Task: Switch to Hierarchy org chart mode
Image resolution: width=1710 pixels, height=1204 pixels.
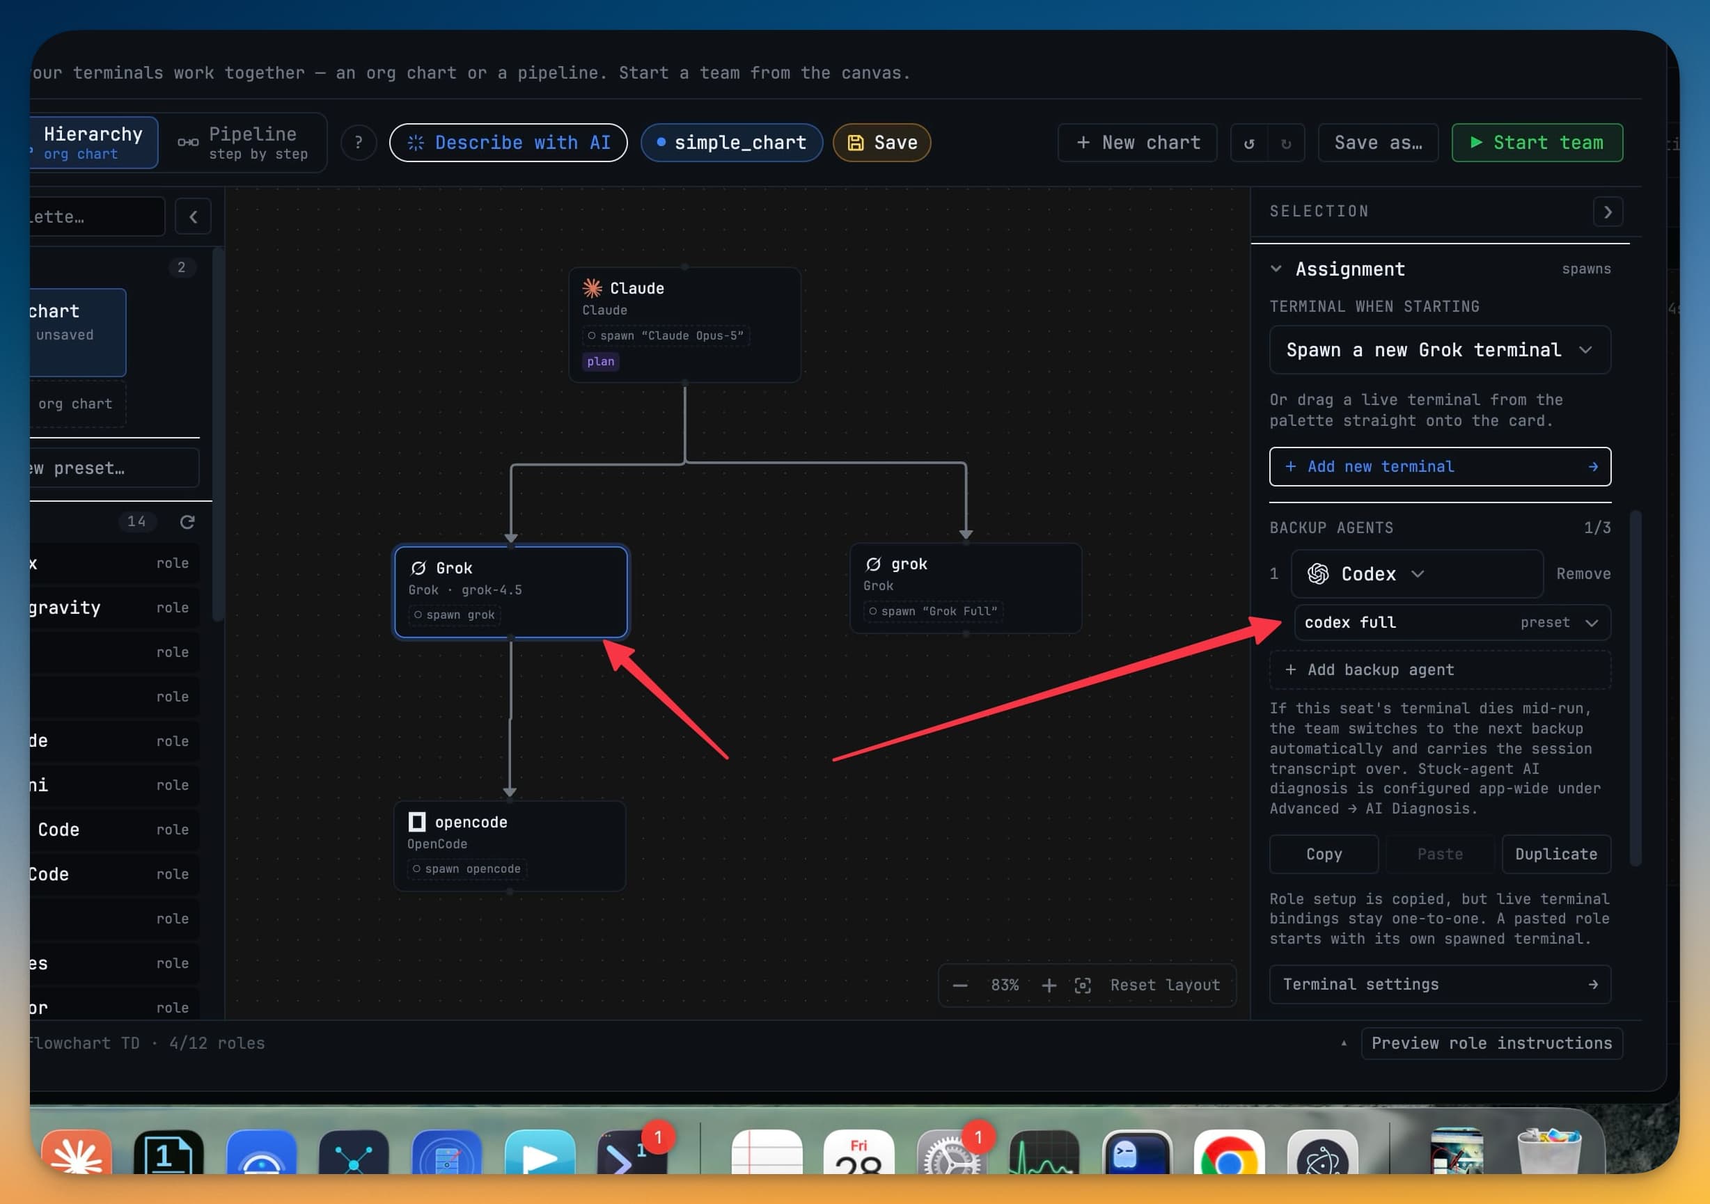Action: pos(93,142)
